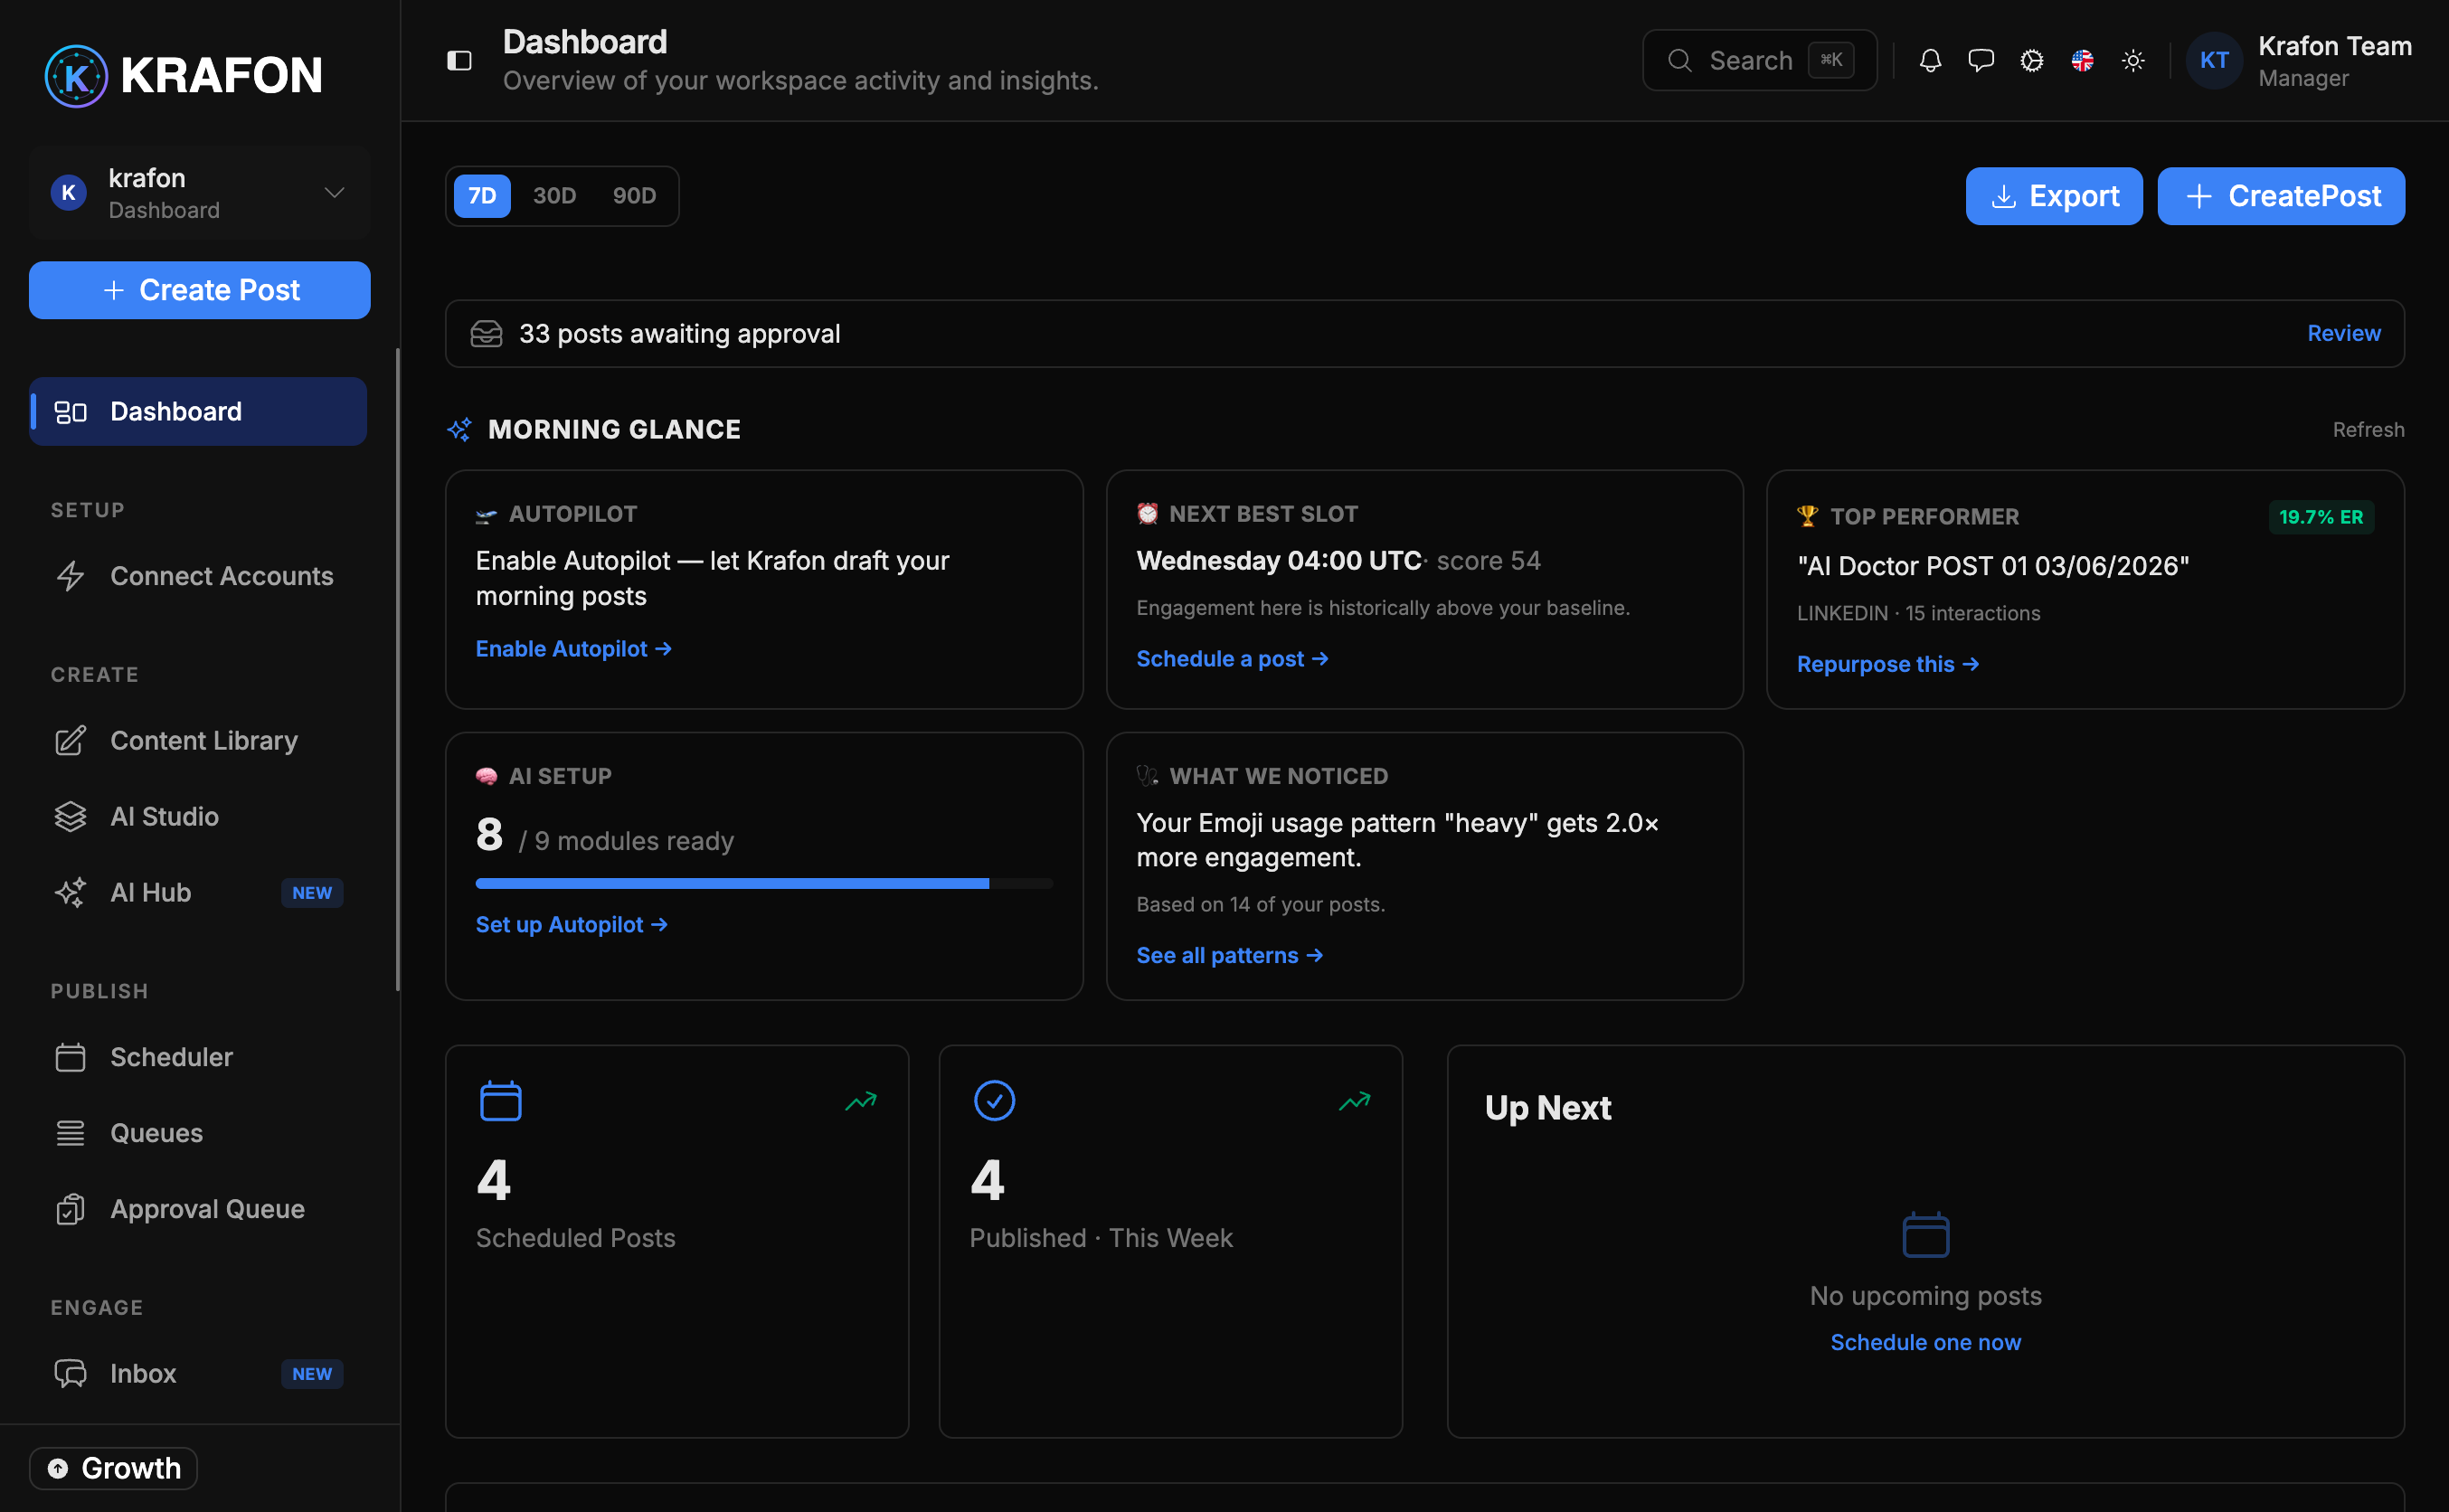Click the sidebar Create Post button
This screenshot has height=1512, width=2449.
200,291
